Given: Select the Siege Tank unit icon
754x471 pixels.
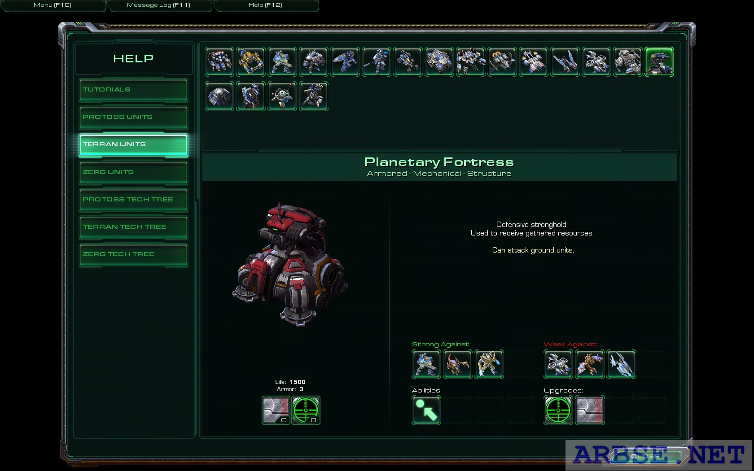Looking at the screenshot, I should (439, 61).
